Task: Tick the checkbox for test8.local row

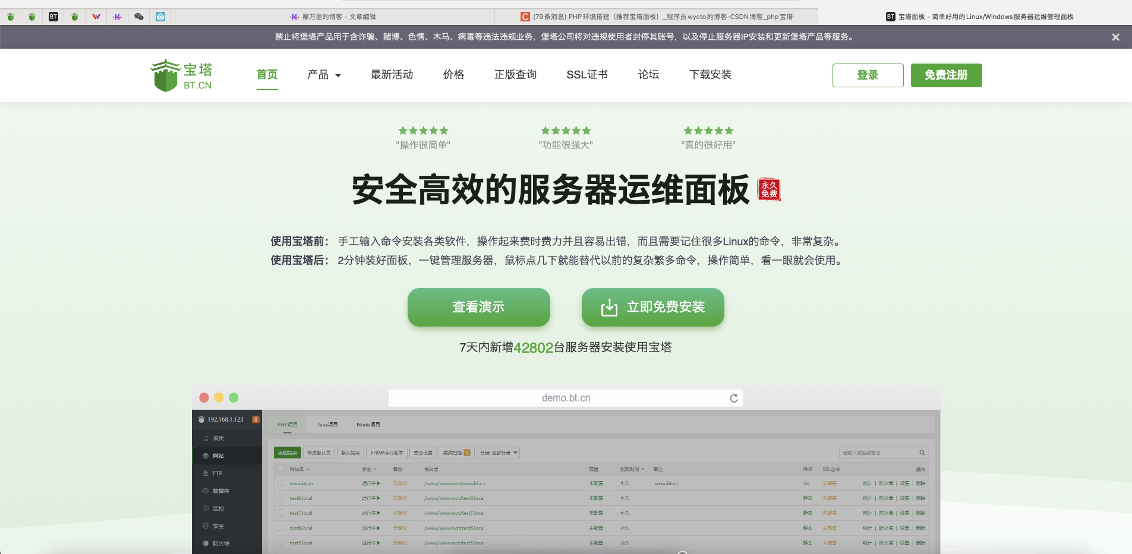Action: coord(280,498)
